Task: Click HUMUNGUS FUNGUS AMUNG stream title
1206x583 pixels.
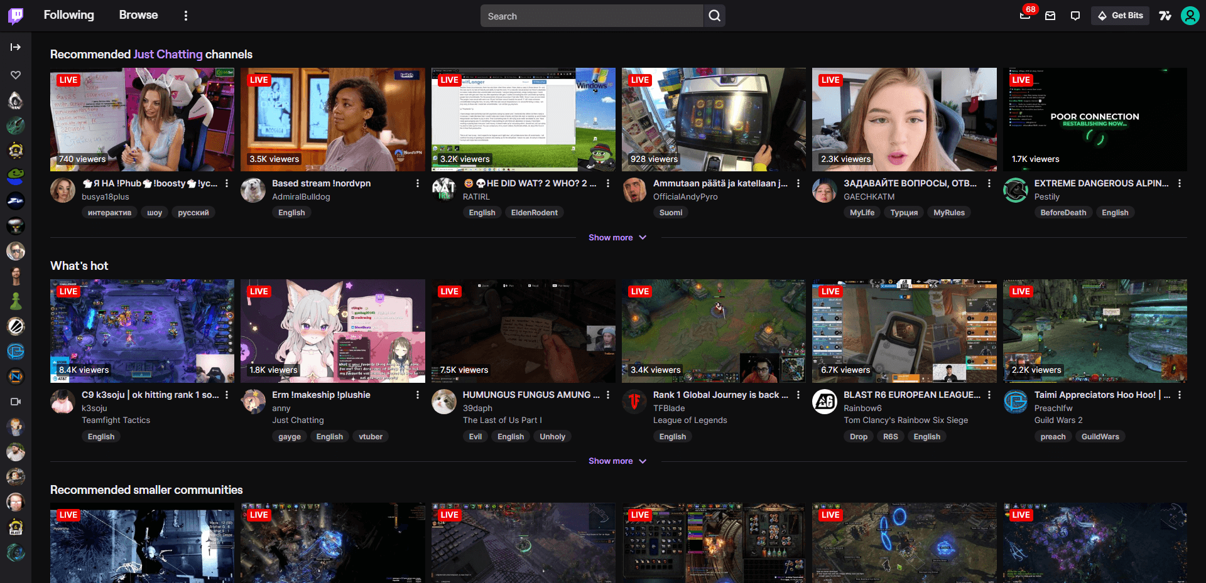Action: pyautogui.click(x=531, y=395)
